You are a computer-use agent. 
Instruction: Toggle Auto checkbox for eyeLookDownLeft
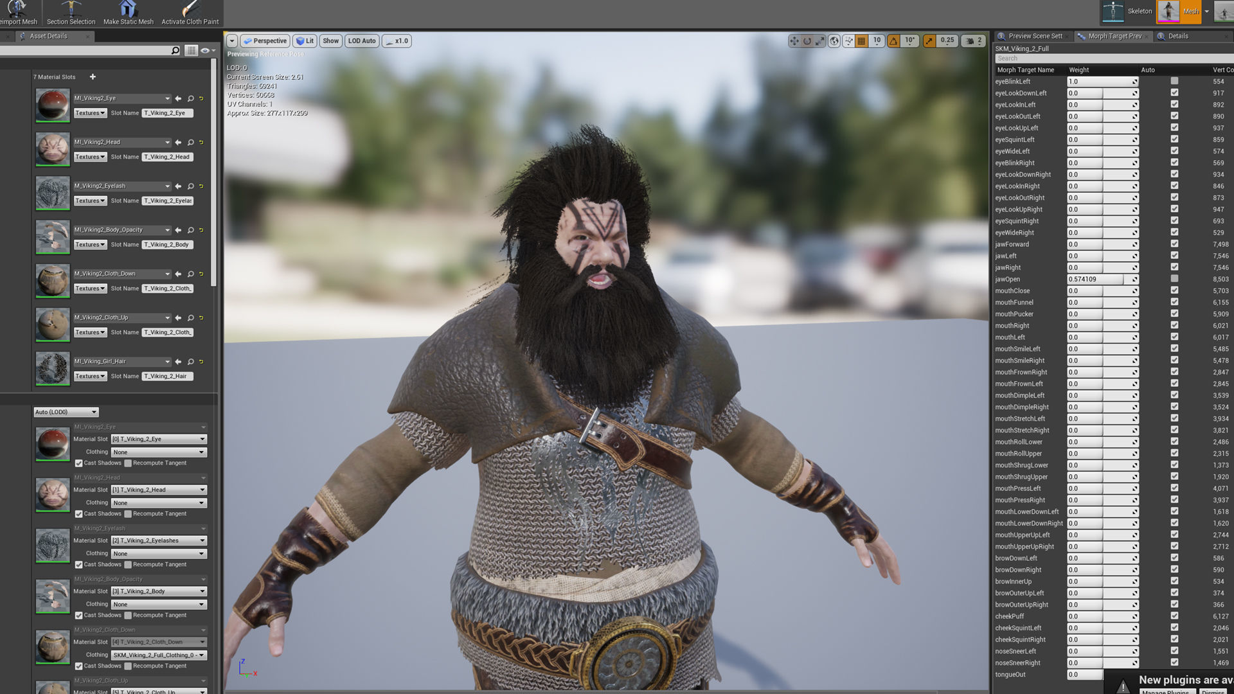tap(1174, 93)
